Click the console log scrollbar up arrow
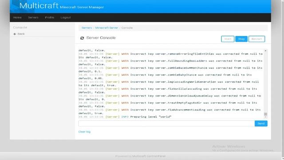Viewport: 284px width, 160px height. pyautogui.click(x=265, y=51)
